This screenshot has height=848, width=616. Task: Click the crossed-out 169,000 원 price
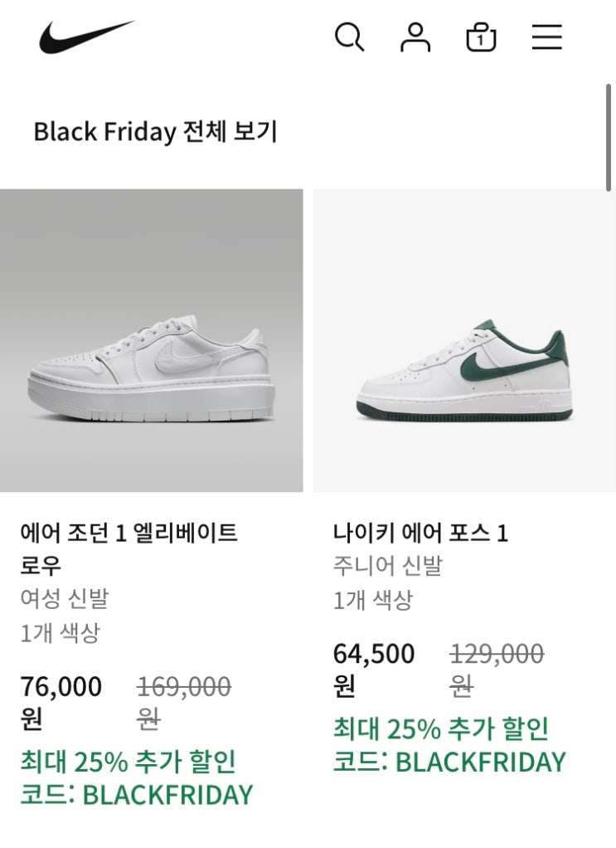click(183, 701)
